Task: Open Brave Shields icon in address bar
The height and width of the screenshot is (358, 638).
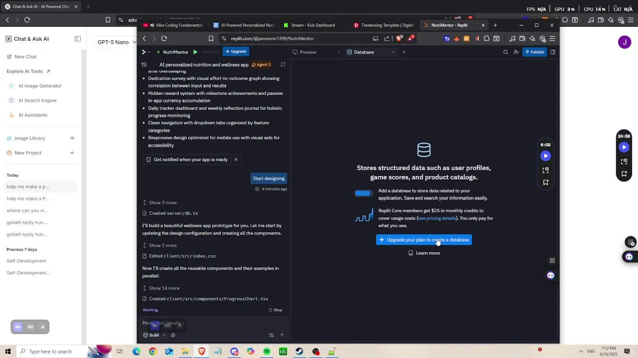Action: 399,38
